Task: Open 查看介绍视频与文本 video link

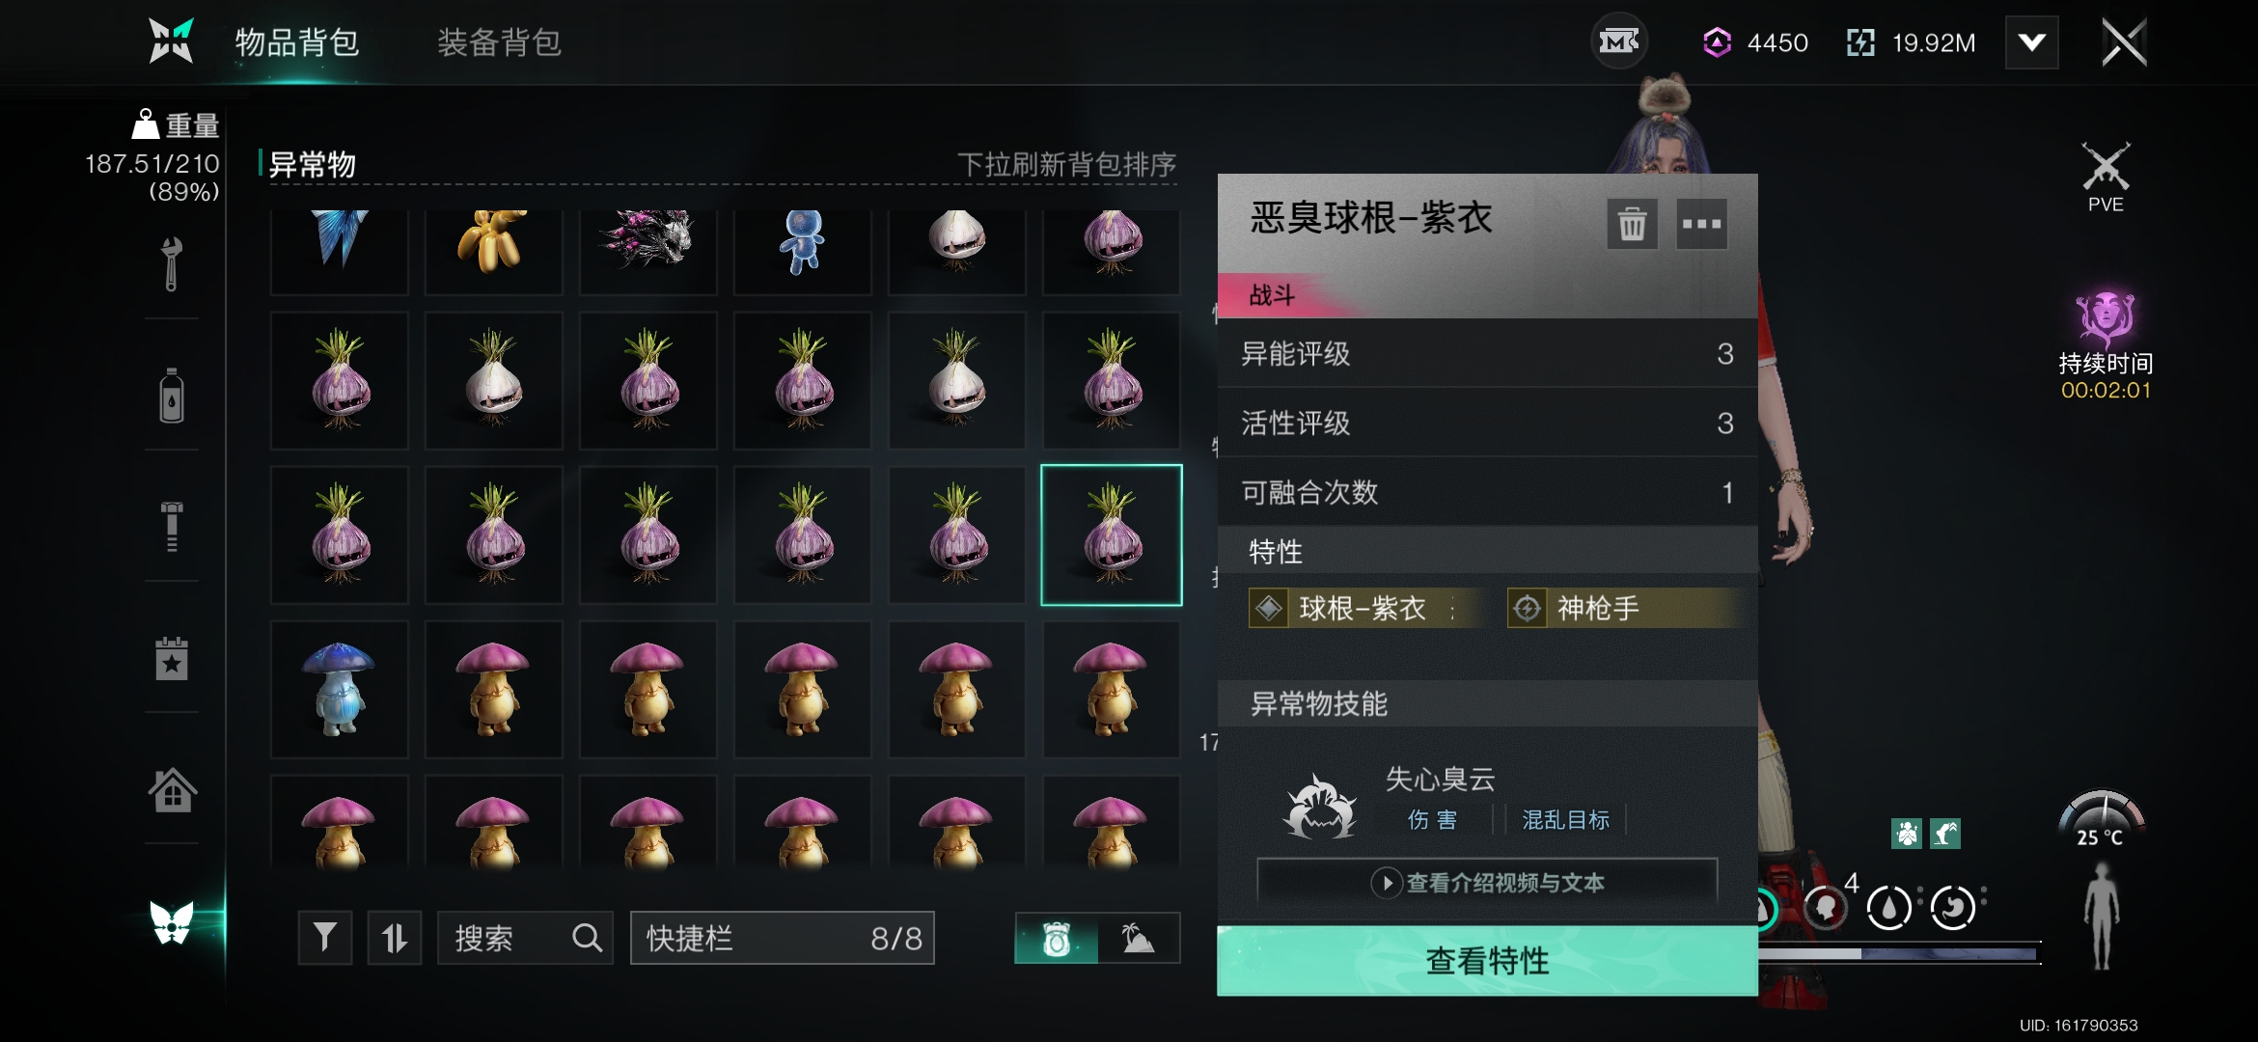Action: pyautogui.click(x=1487, y=883)
